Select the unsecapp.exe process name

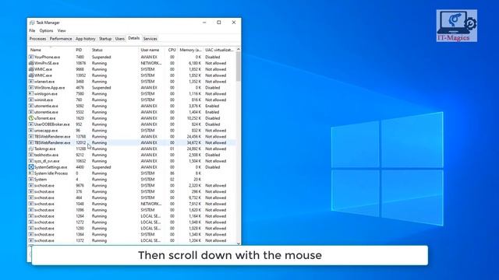46,131
